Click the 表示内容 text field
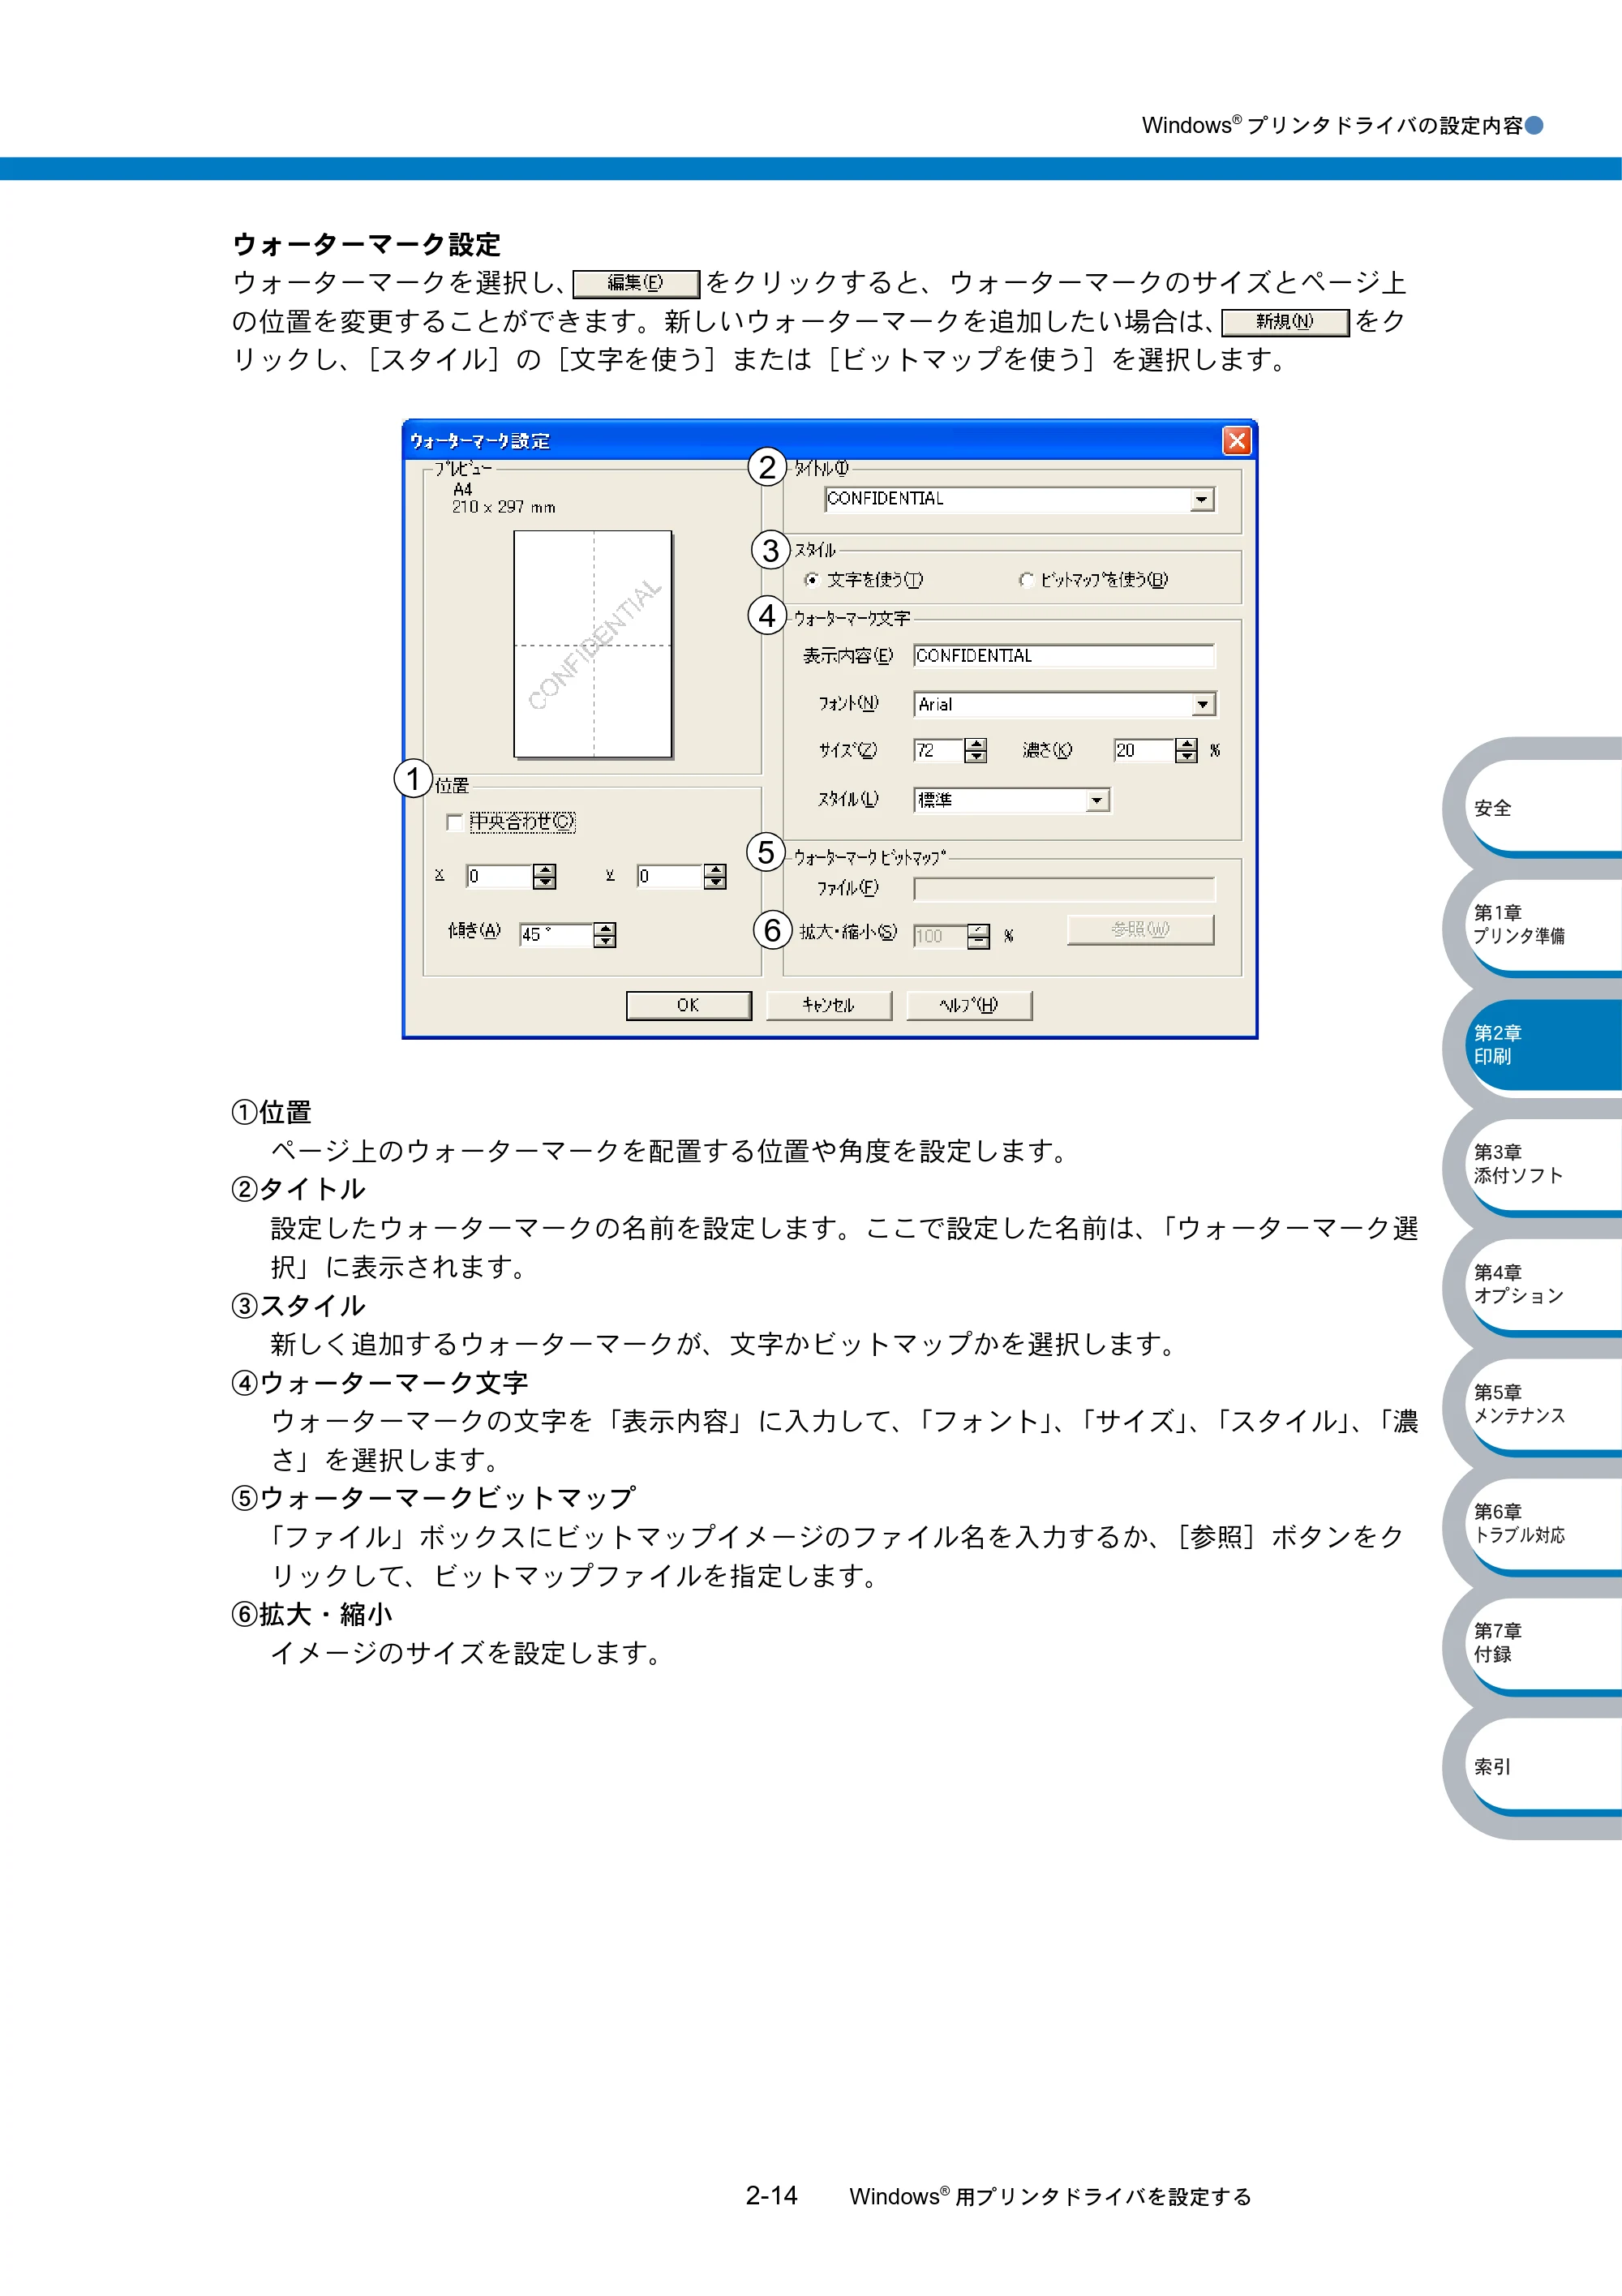 (x=1064, y=656)
